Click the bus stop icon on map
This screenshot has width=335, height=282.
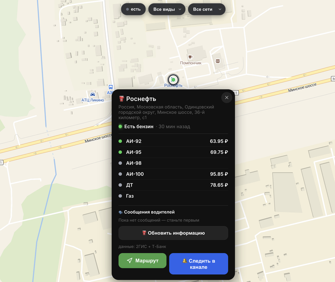[x=111, y=87]
